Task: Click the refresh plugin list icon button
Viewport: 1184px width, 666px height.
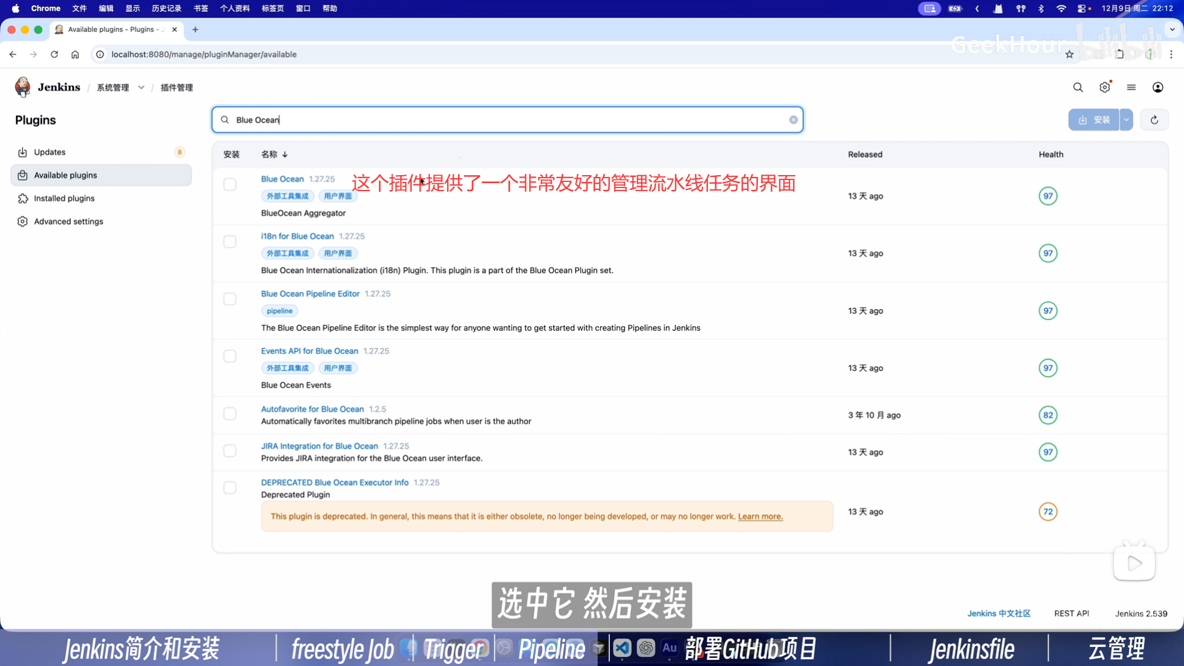Action: 1154,120
